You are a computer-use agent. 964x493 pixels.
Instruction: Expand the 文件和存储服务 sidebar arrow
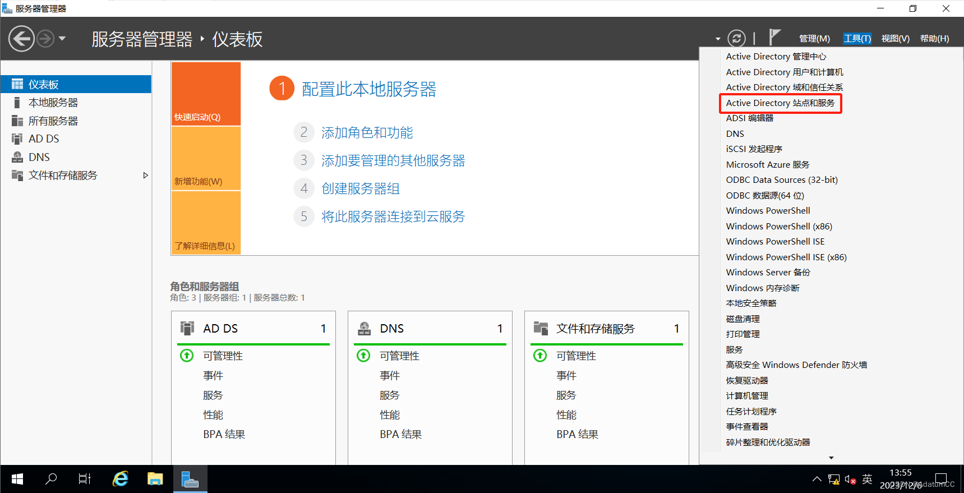click(x=146, y=175)
